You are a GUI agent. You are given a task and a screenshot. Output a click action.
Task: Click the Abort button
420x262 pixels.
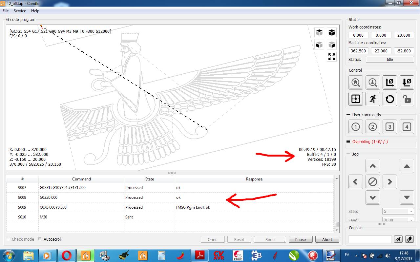coord(327,239)
